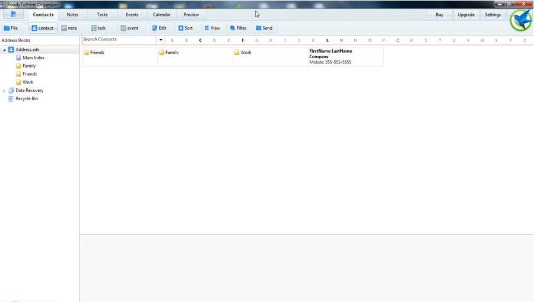Select Recycle Bin in the sidebar

(x=26, y=98)
